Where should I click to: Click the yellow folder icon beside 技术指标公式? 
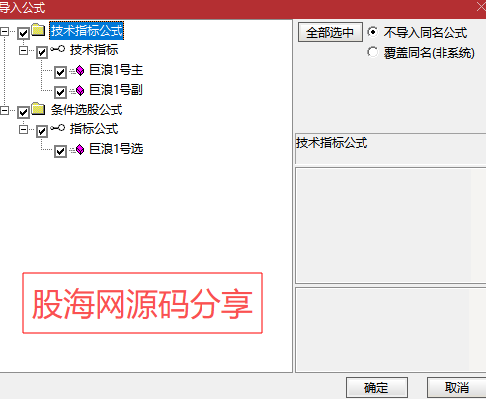[x=39, y=30]
